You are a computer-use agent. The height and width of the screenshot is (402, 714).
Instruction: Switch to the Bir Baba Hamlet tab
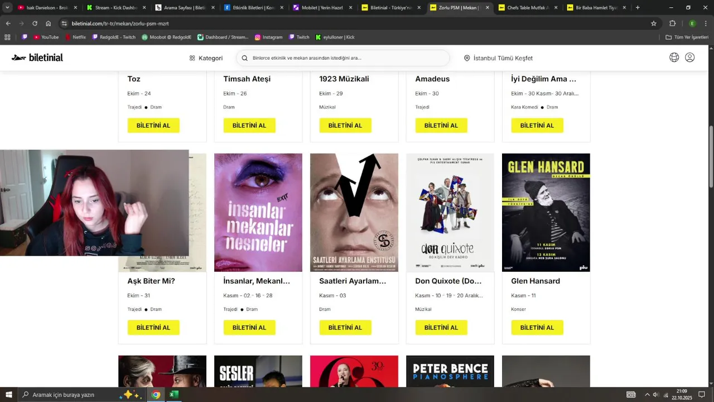coord(597,8)
